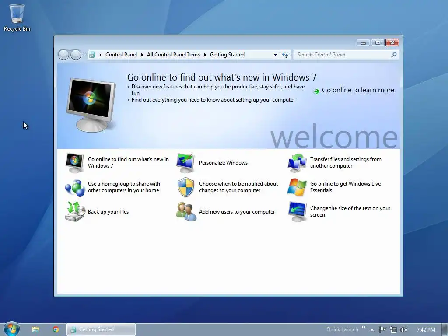Open 'Choose when to be notified' text
Screen dimensions: 448x336
(238, 187)
